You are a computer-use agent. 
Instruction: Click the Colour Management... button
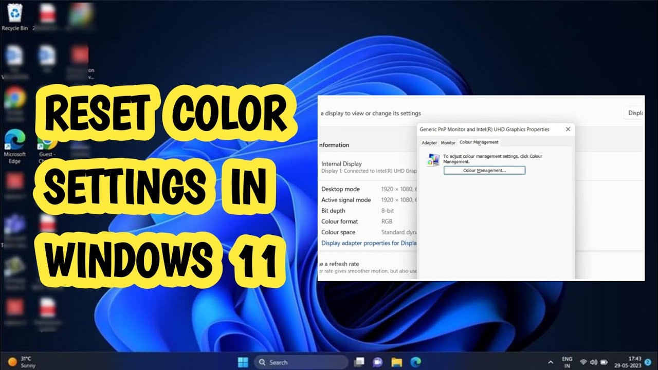point(484,171)
